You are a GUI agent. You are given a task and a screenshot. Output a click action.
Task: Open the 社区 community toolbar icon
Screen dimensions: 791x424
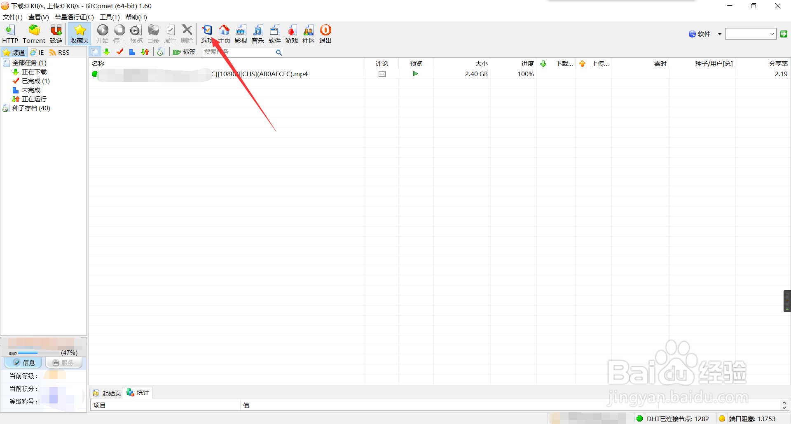click(x=309, y=34)
